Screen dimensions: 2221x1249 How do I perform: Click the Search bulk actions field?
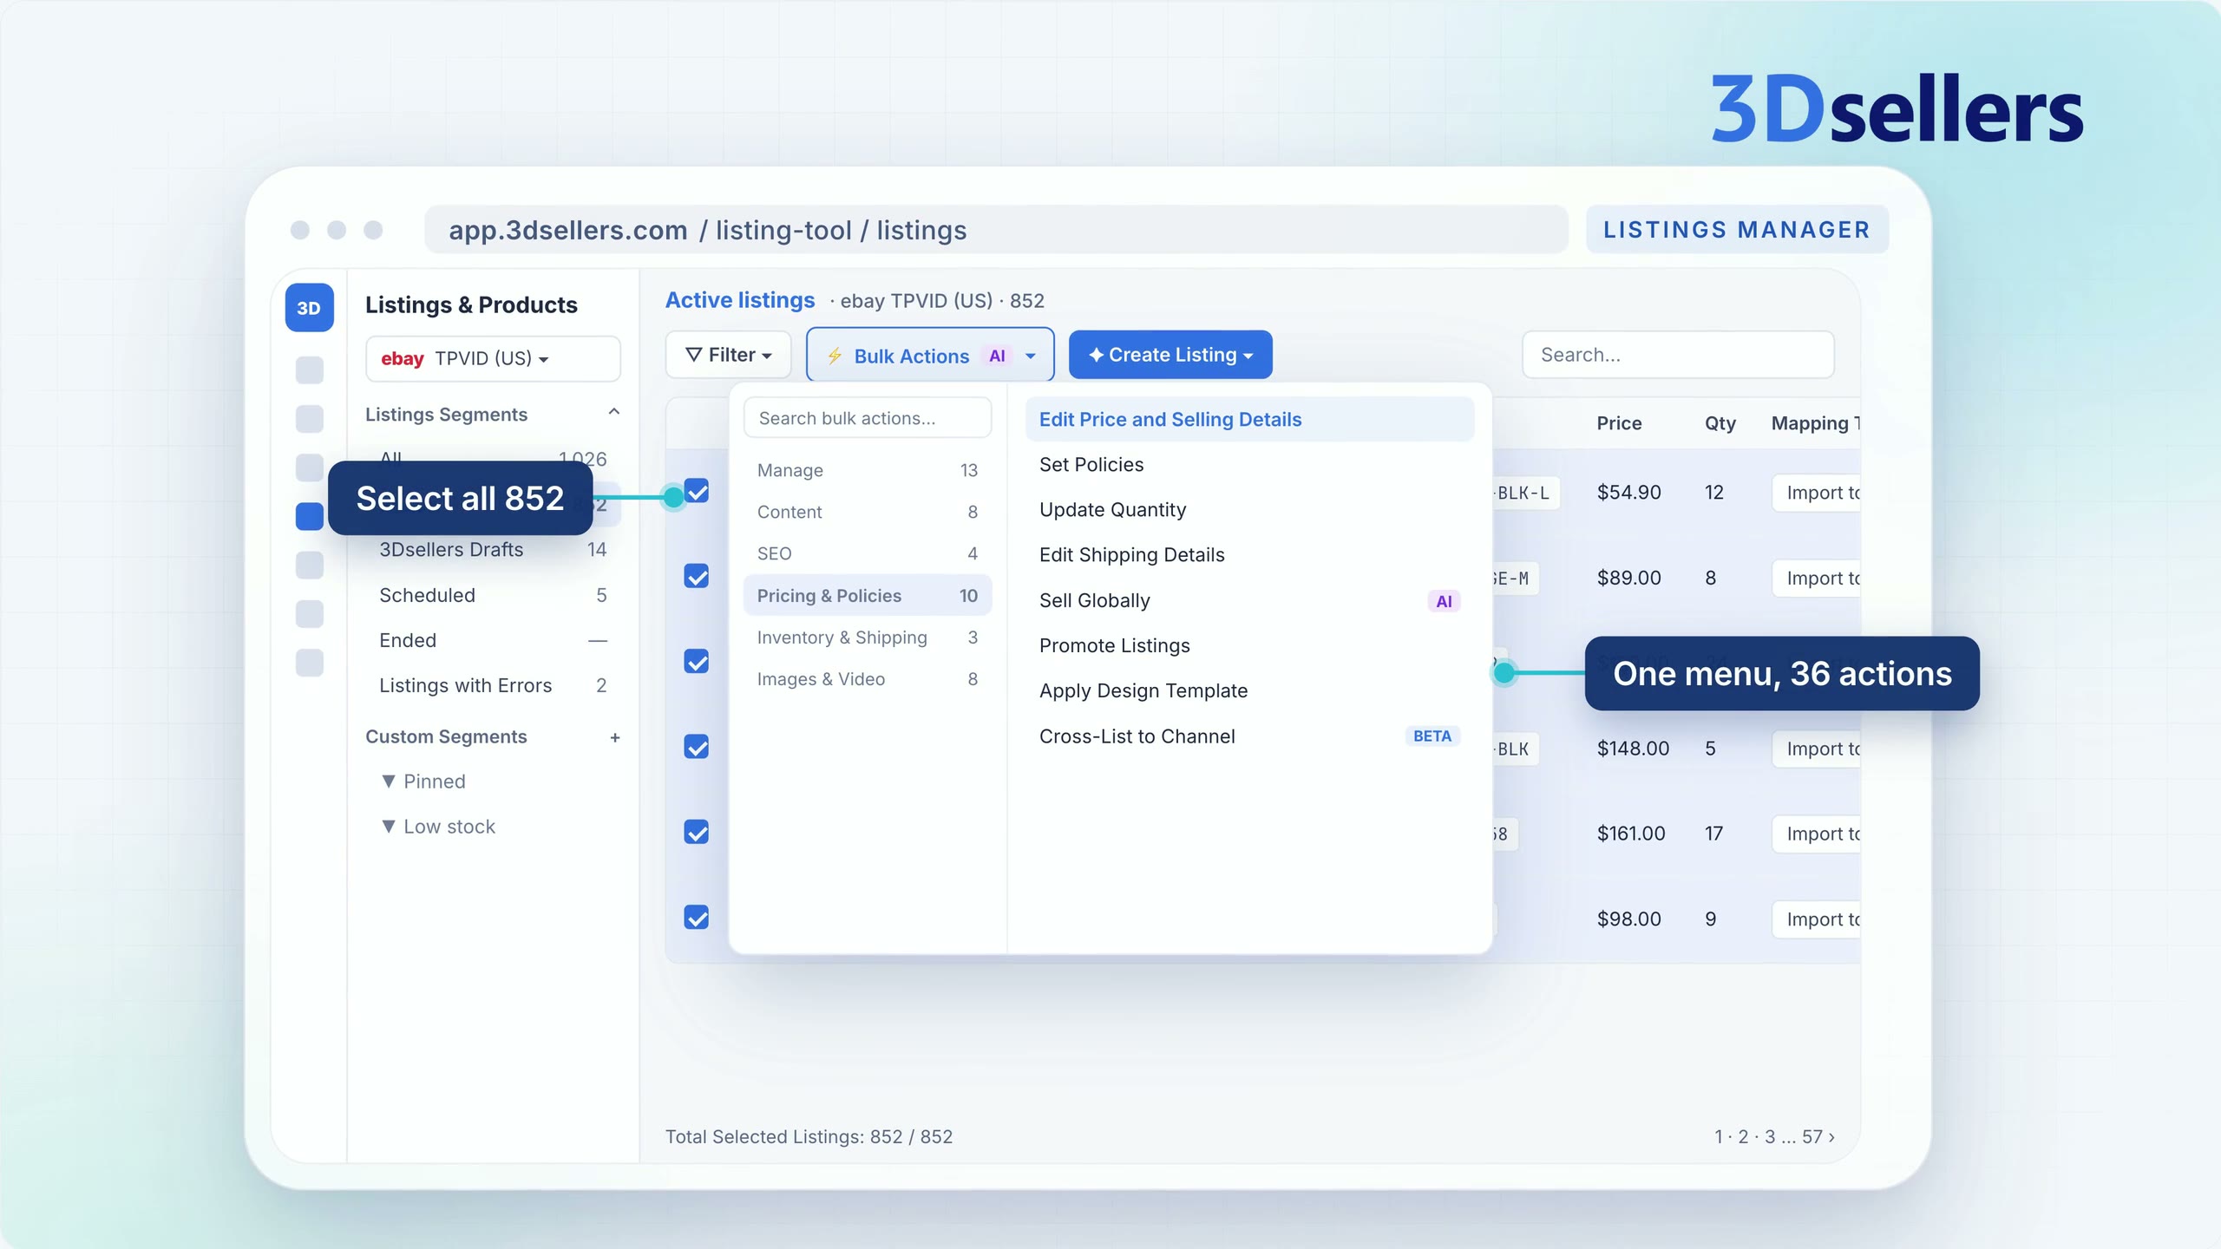click(868, 418)
